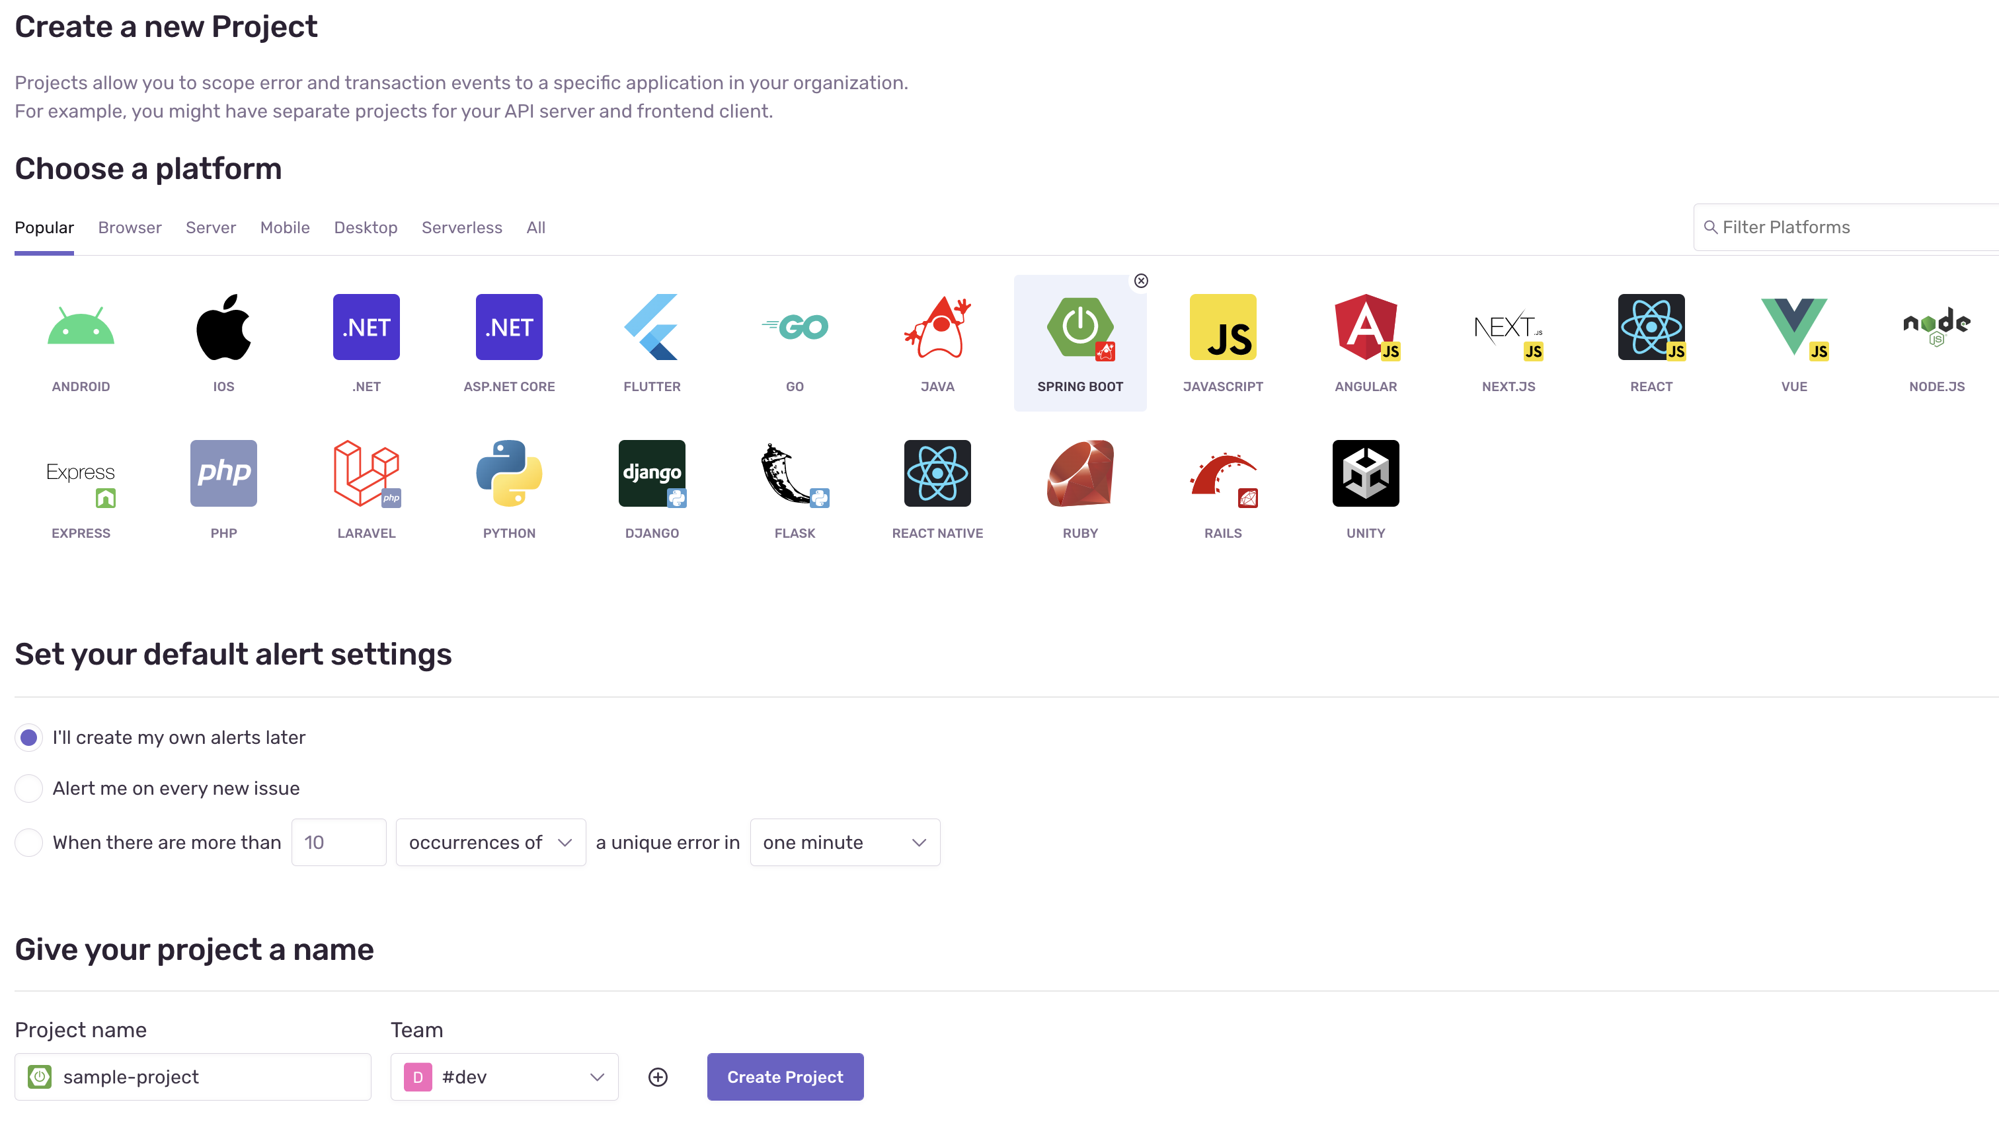1999x1135 pixels.
Task: Select the Unity platform icon
Action: click(1365, 473)
